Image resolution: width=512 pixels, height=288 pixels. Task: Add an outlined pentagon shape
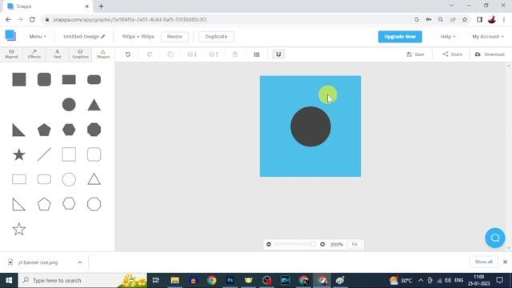(44, 204)
